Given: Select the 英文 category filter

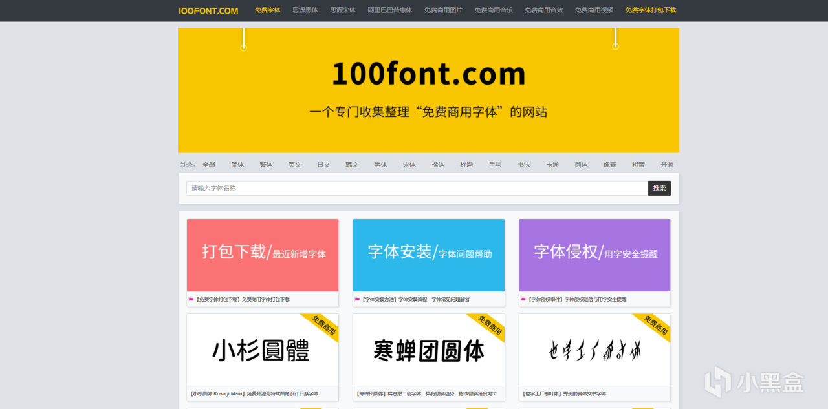Looking at the screenshot, I should tap(295, 165).
